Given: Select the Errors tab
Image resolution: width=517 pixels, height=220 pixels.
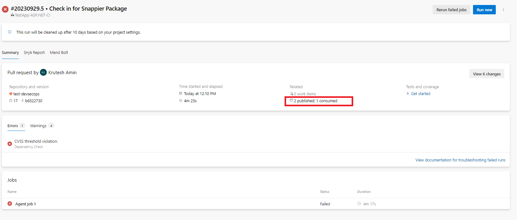Looking at the screenshot, I should tap(13, 126).
